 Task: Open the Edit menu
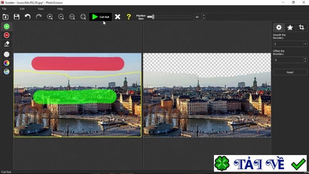coord(22,9)
